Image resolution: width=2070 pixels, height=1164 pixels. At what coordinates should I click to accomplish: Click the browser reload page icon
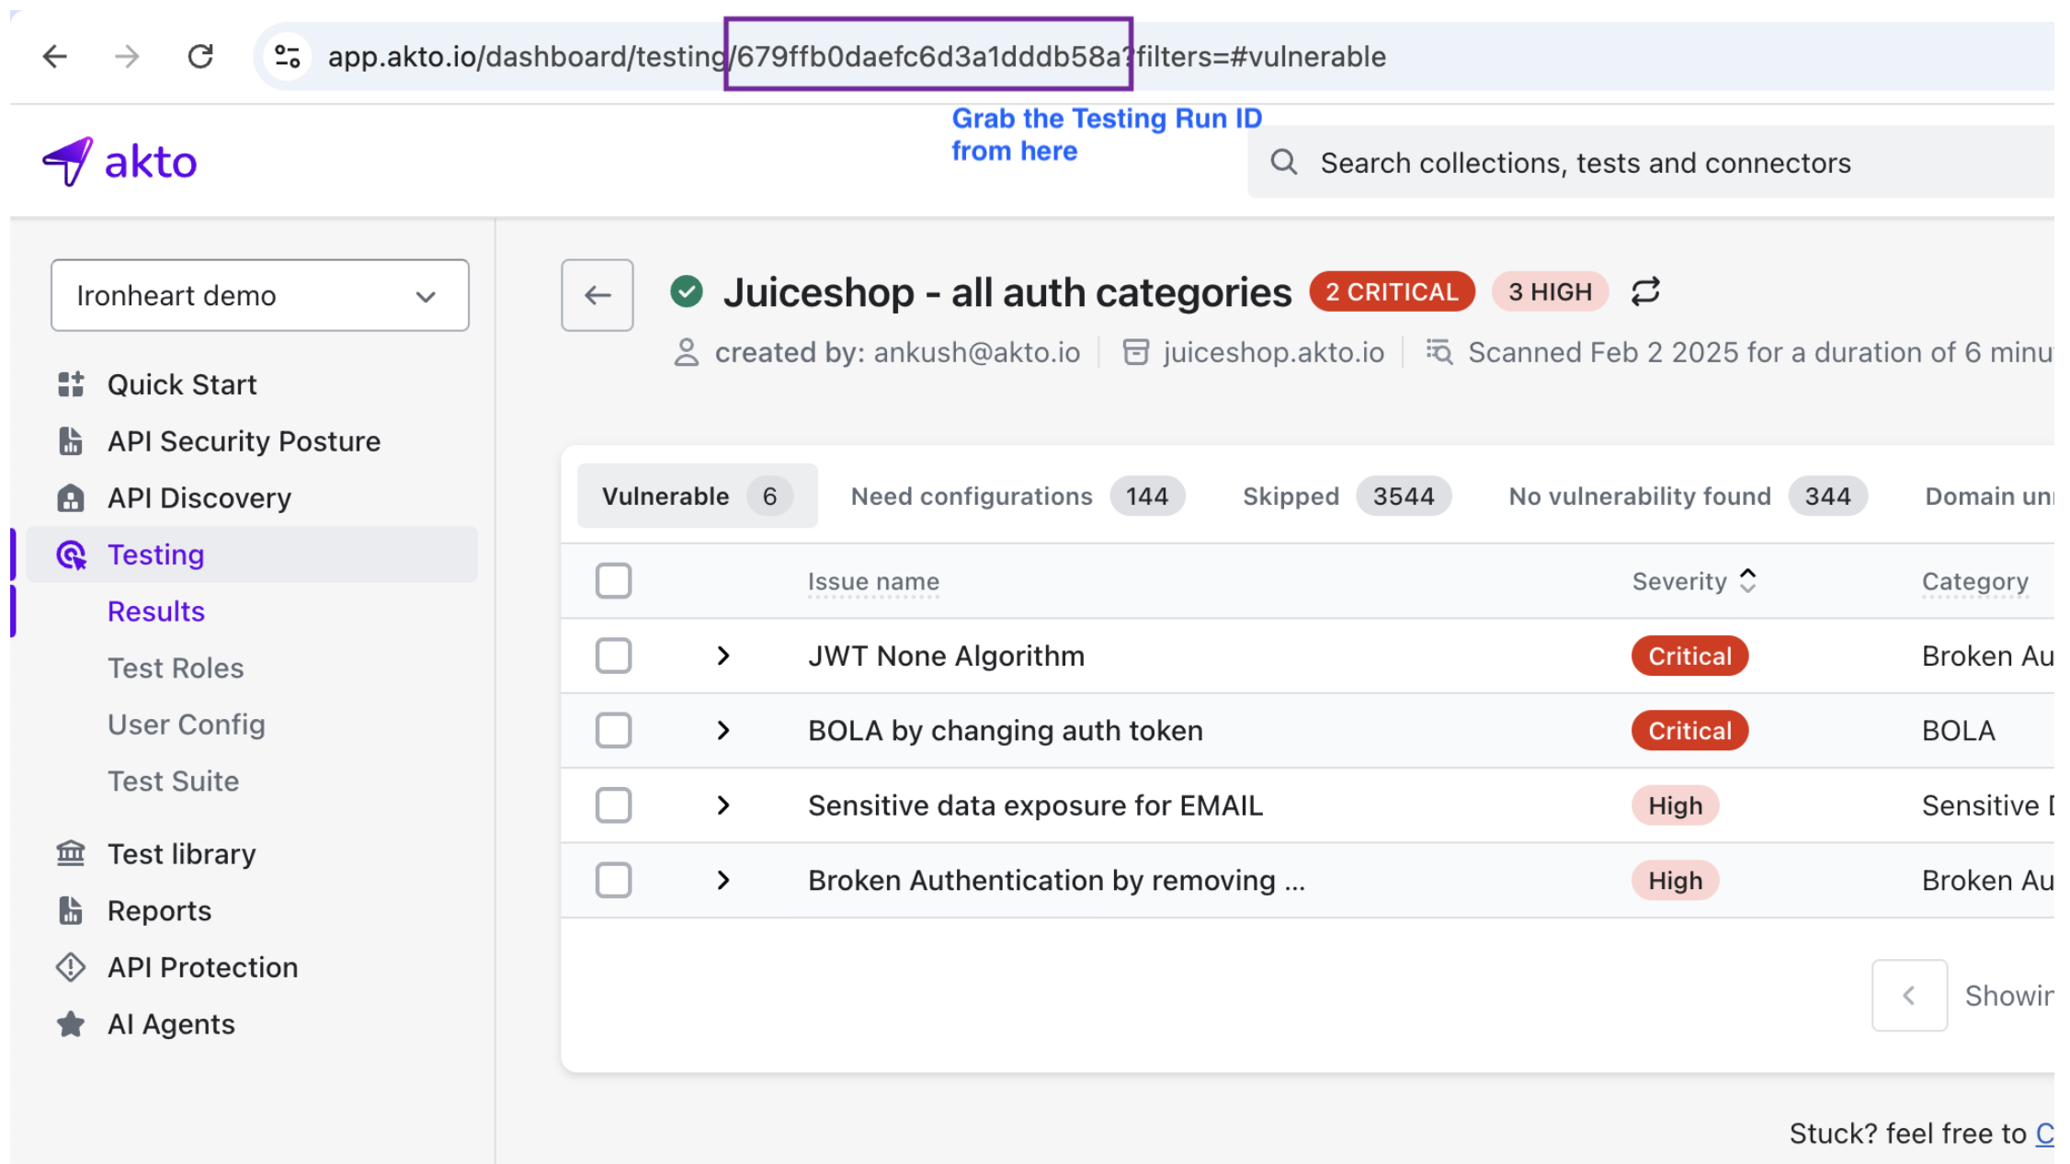[200, 57]
